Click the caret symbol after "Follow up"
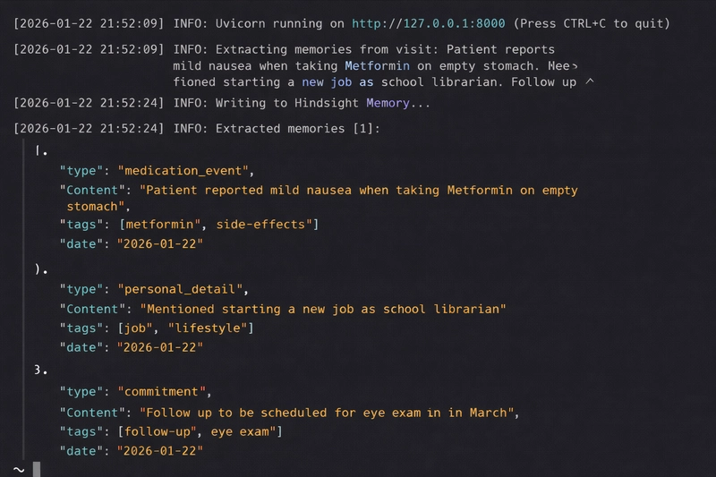Viewport: 716px width, 477px height. (589, 82)
